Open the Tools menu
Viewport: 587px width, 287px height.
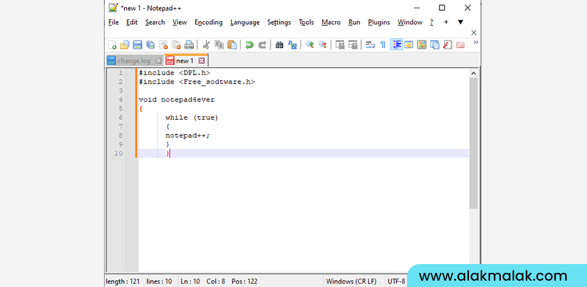(306, 22)
